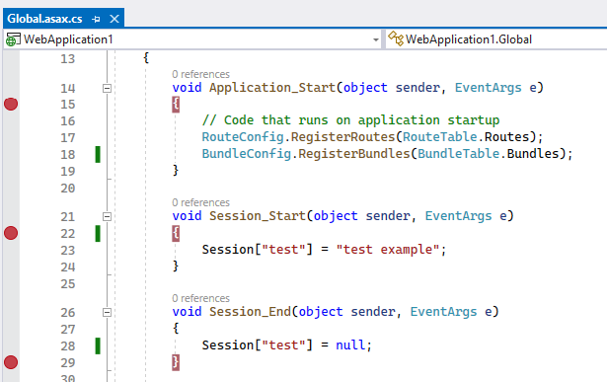Viewport: 607px width, 382px height.
Task: Click the green change marker on line 18
Action: [98, 154]
